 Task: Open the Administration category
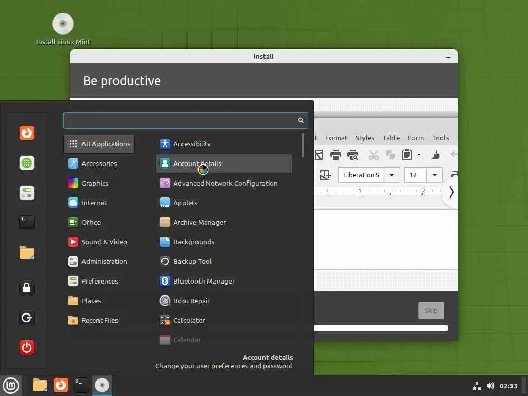click(x=99, y=261)
